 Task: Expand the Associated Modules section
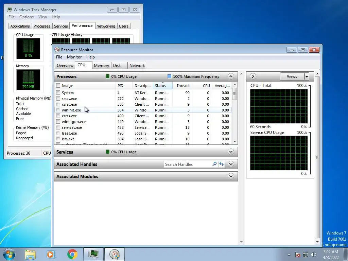pos(231,176)
